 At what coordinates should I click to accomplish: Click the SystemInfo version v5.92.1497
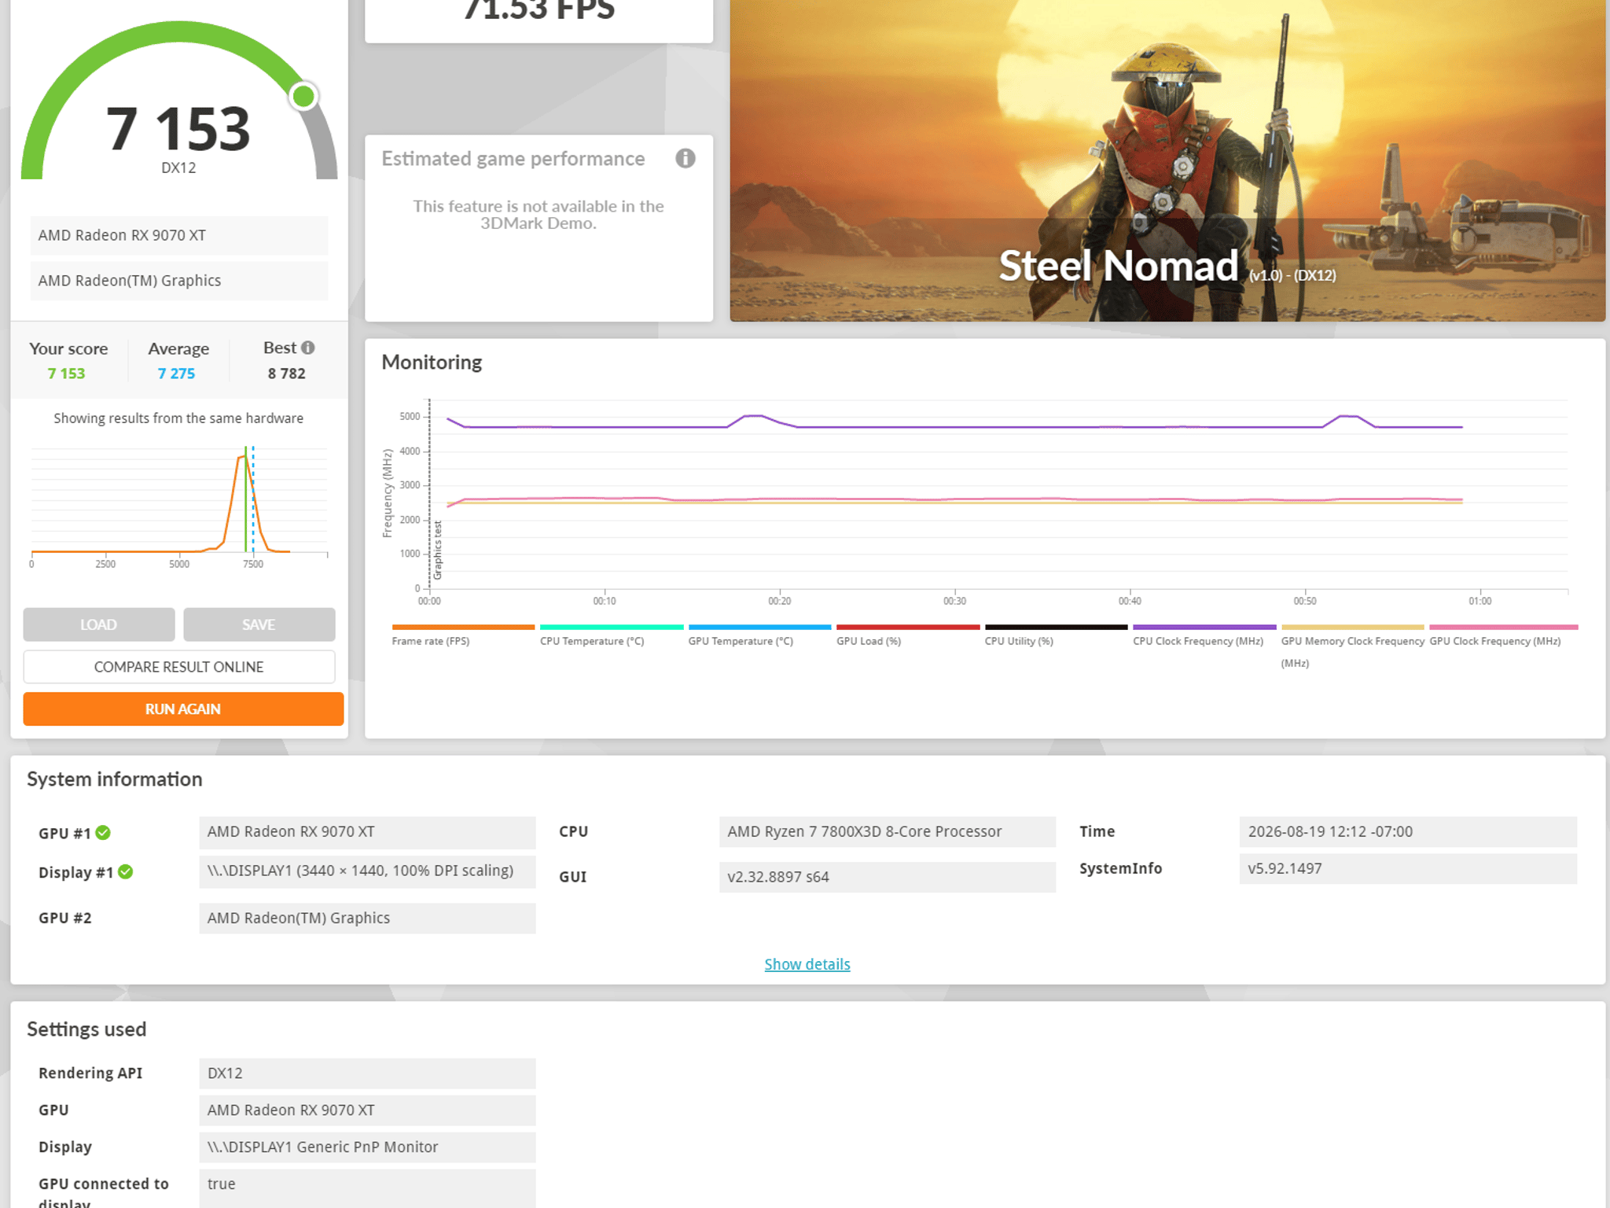pyautogui.click(x=1408, y=869)
